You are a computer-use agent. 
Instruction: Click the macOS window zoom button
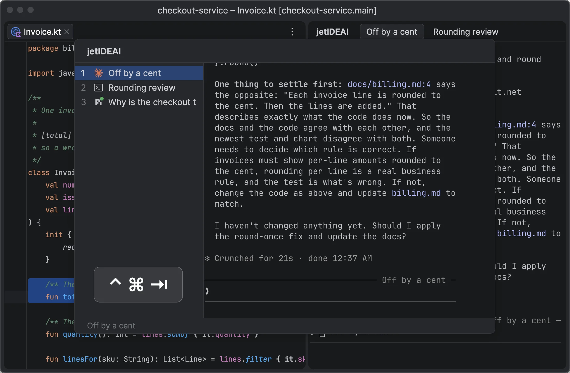(31, 10)
